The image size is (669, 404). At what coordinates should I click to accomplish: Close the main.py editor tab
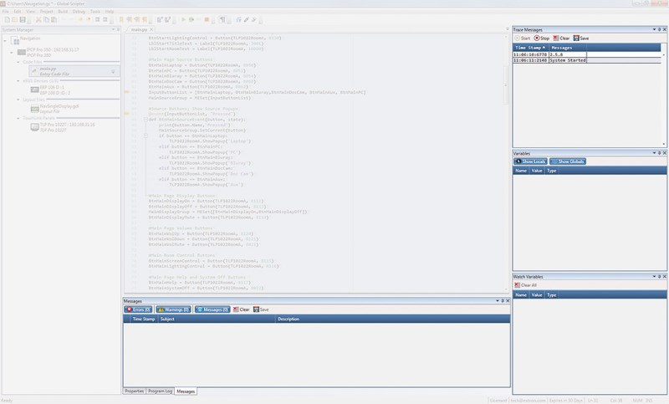pos(151,29)
